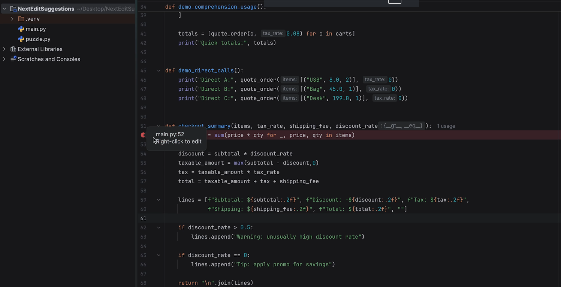Open puzzle.py in project tree
The image size is (561, 287).
[x=38, y=39]
